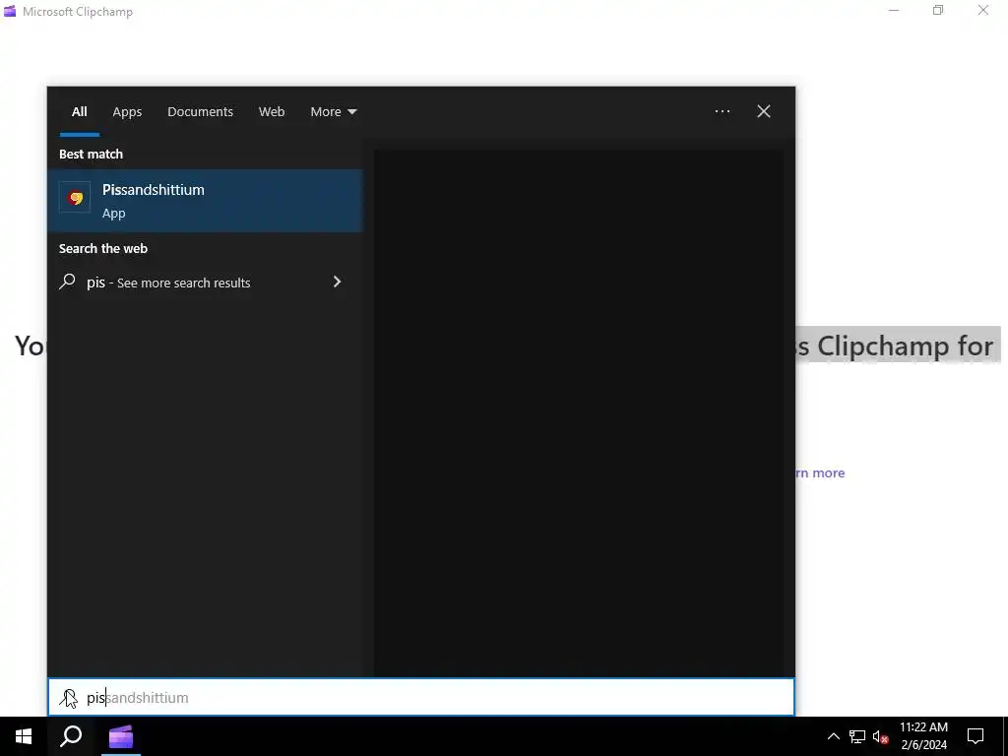1008x756 pixels.
Task: Open the muted volume tray icon
Action: (x=880, y=736)
